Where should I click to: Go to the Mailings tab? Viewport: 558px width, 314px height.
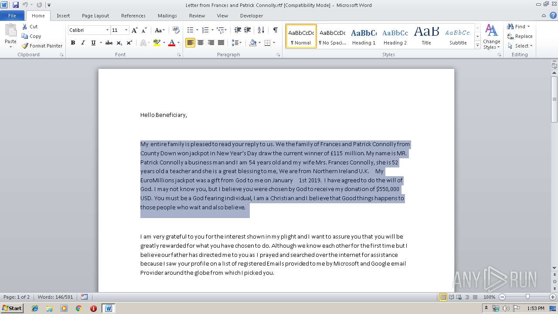pyautogui.click(x=167, y=16)
